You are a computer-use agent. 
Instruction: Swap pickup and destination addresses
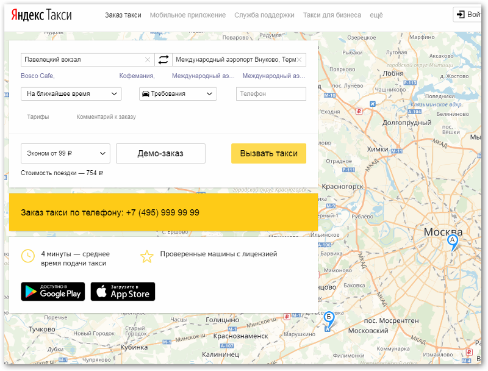(163, 59)
